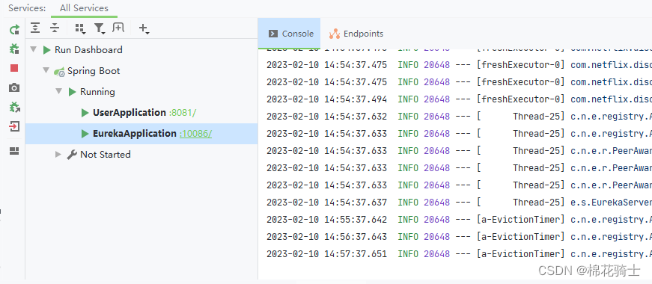Open the :10086/ port link
Viewport: 652px width, 284px height.
click(x=196, y=134)
